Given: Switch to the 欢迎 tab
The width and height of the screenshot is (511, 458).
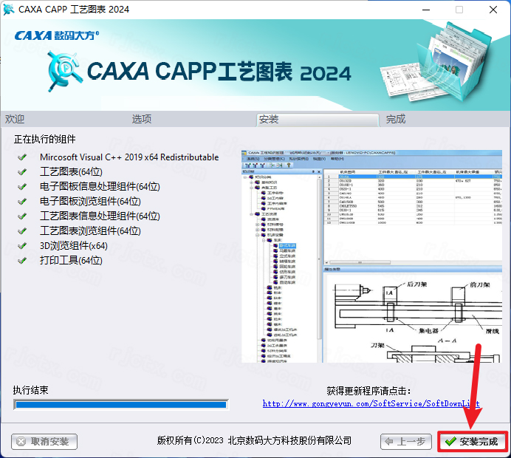Looking at the screenshot, I should click(x=15, y=119).
